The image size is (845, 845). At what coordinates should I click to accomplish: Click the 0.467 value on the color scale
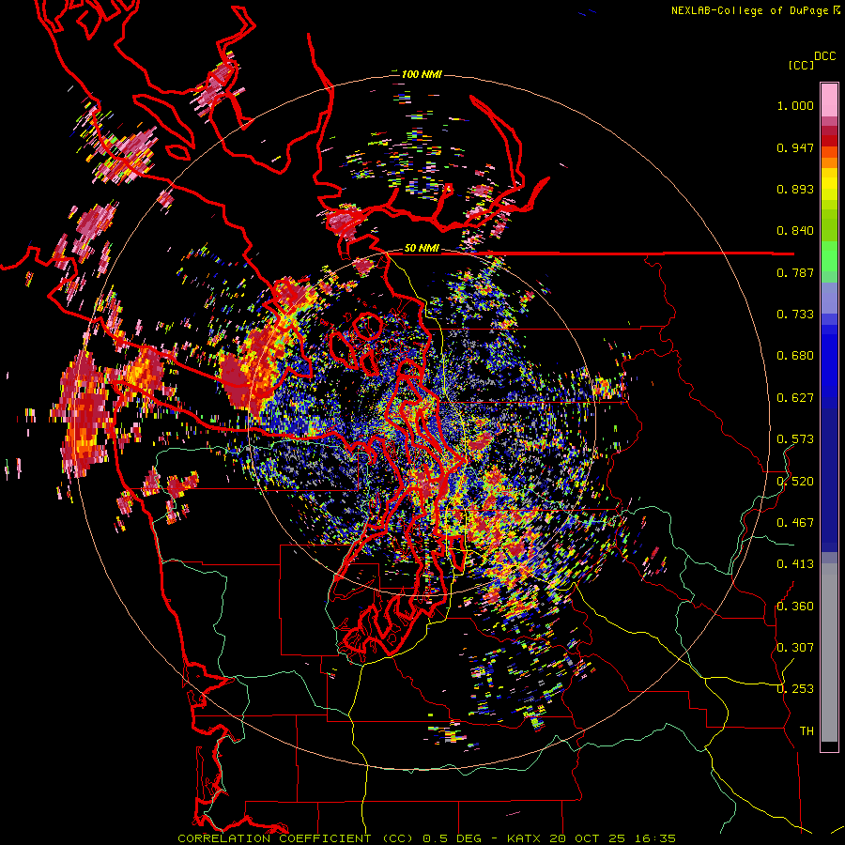795,523
